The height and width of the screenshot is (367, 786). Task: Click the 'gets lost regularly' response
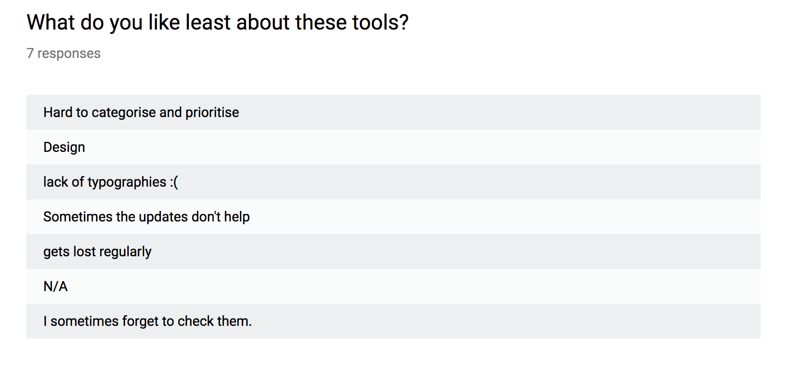click(x=394, y=252)
